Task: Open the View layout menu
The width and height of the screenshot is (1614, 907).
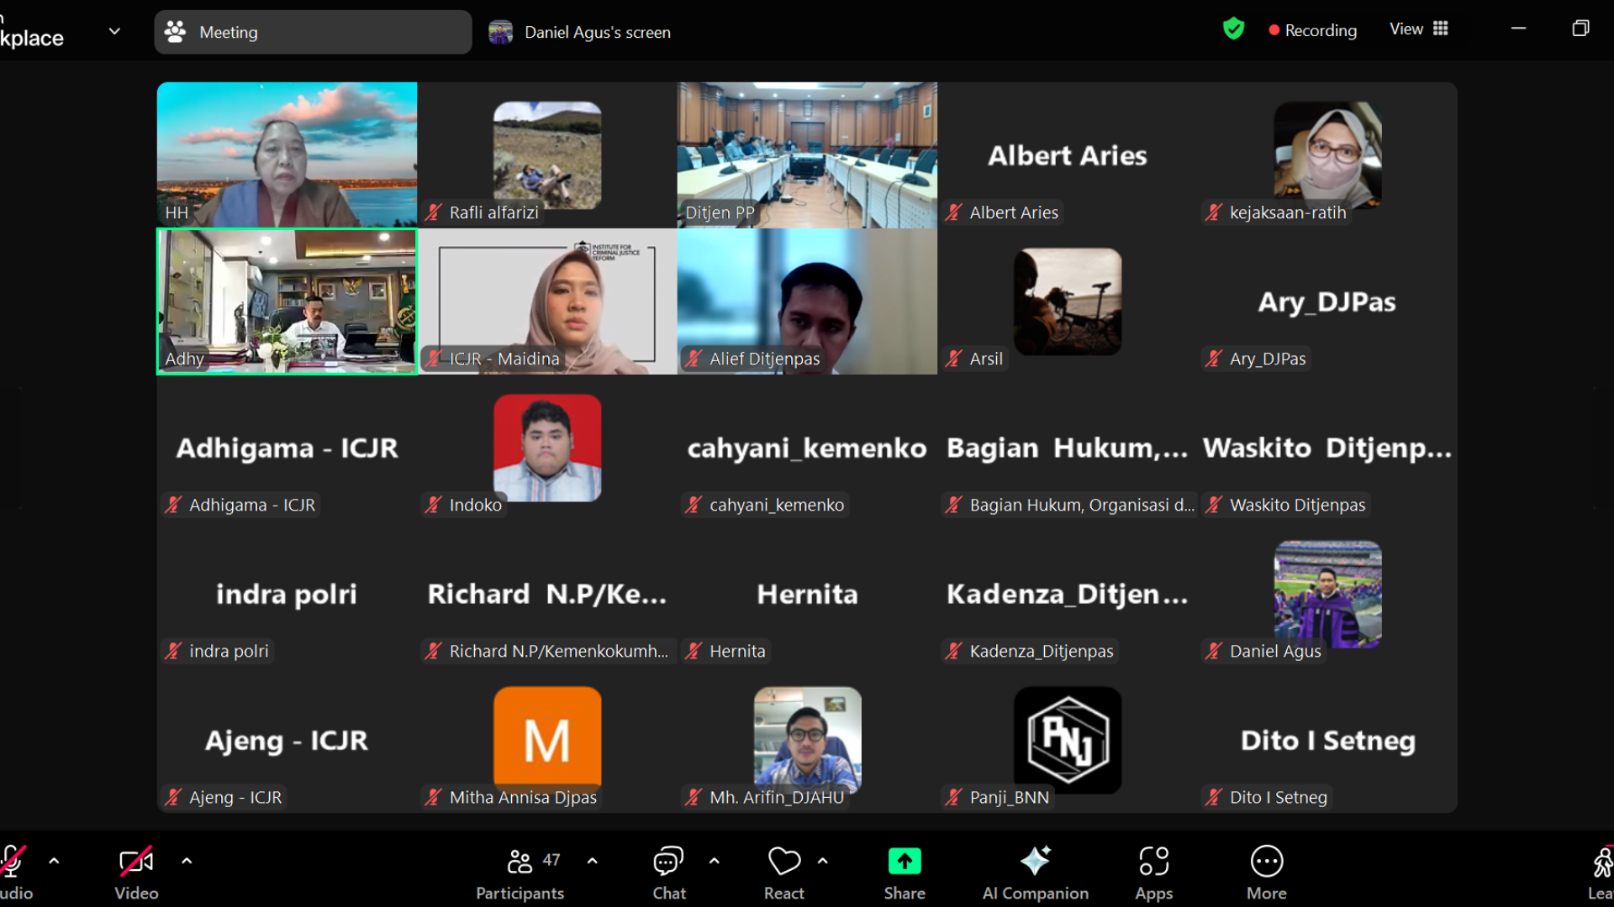Action: [1419, 29]
